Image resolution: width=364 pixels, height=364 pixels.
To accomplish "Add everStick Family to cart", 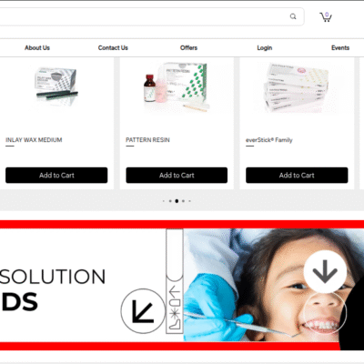I will click(297, 175).
